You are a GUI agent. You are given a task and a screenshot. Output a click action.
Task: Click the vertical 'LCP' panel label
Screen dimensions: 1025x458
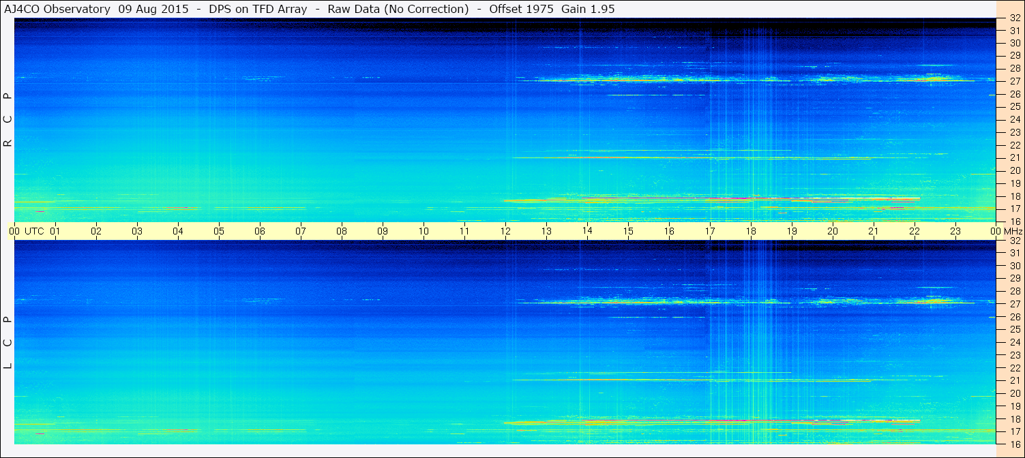tap(8, 343)
